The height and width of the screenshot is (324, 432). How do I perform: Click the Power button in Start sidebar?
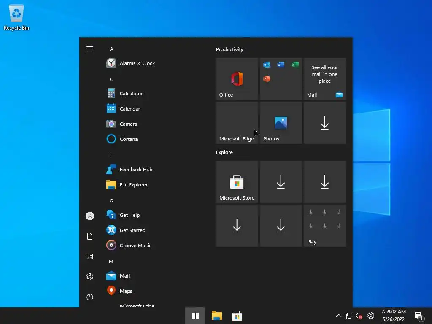[90, 297]
